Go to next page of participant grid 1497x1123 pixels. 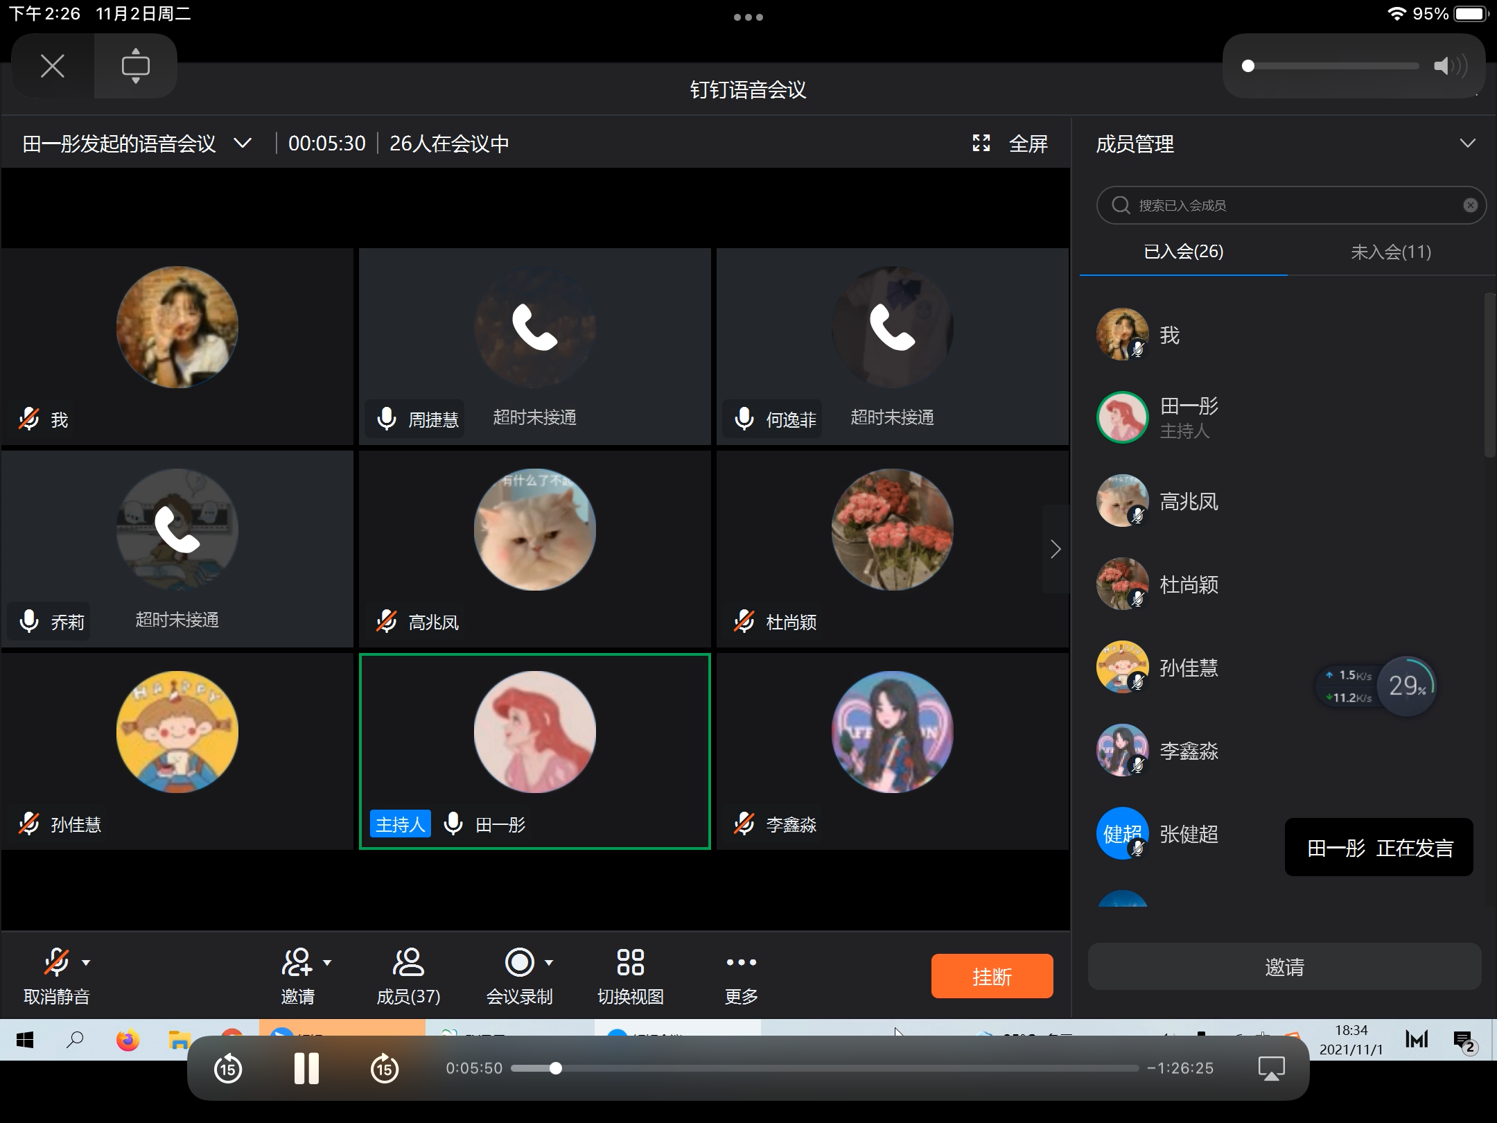tap(1056, 549)
